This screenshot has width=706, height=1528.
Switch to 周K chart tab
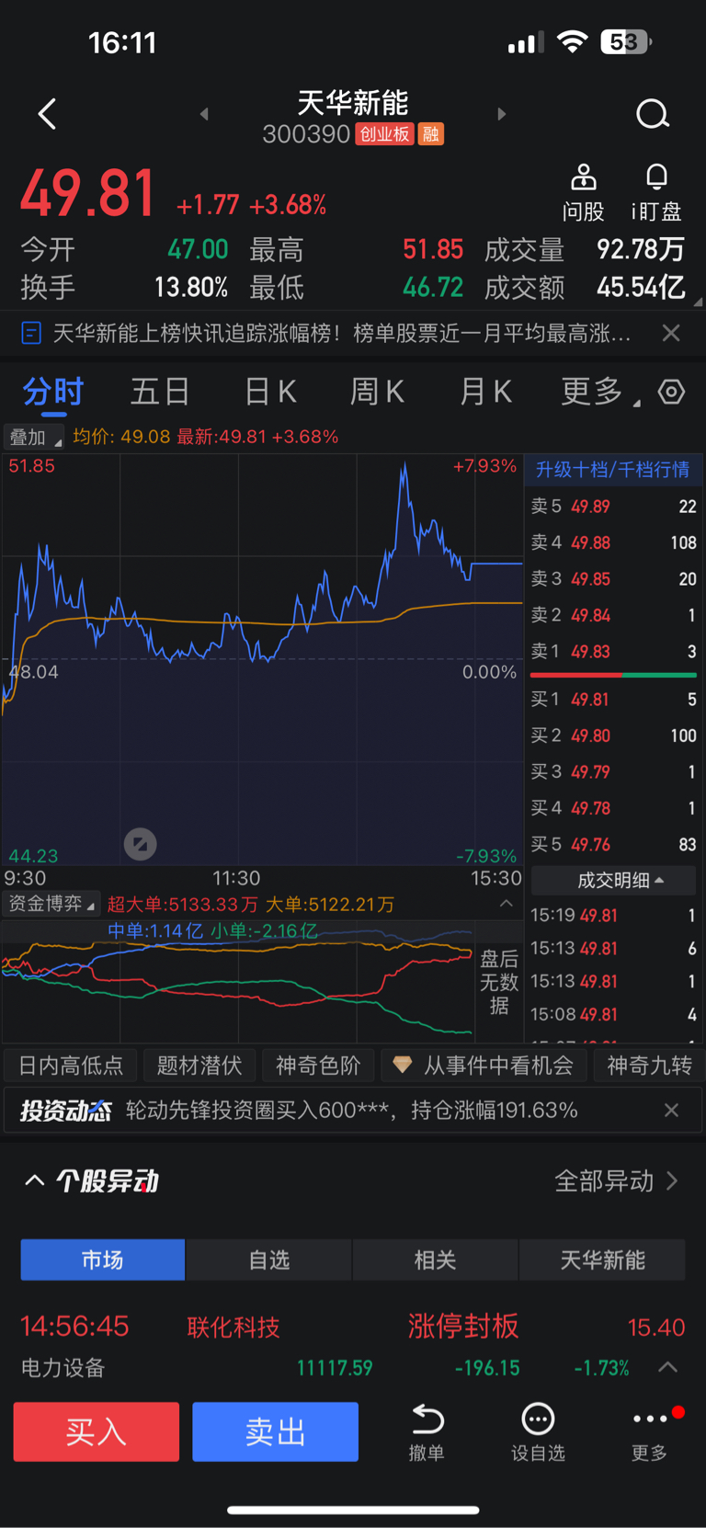tap(377, 392)
